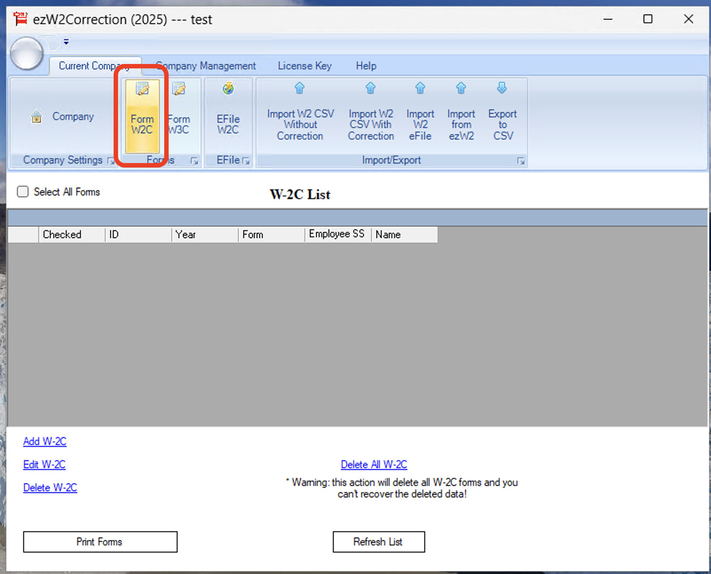Switch to the Company Management tab
Screen dimensions: 711x574
206,66
